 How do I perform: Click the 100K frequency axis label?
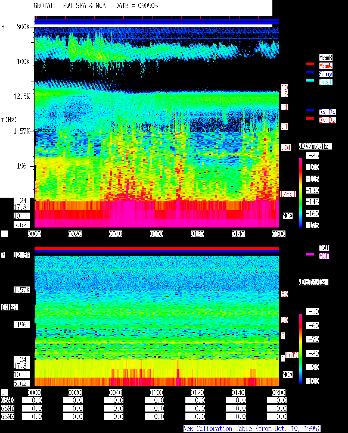click(23, 61)
